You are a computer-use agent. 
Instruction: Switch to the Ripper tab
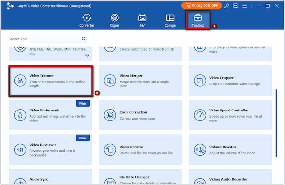(x=114, y=20)
